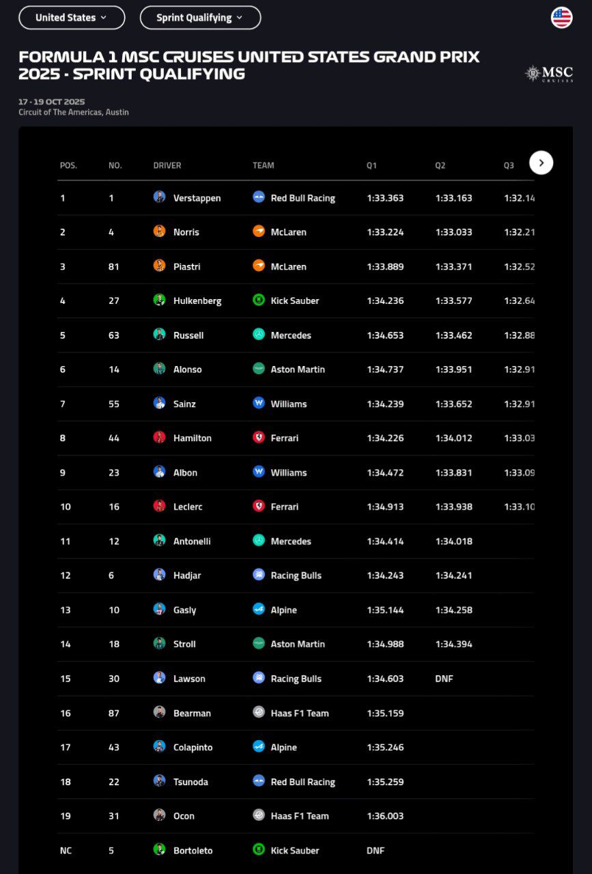Click the Verstappen driver name
The width and height of the screenshot is (592, 874).
pyautogui.click(x=197, y=197)
